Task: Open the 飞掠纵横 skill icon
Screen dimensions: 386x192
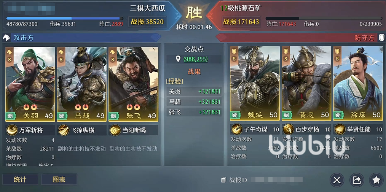Action: tap(64, 130)
